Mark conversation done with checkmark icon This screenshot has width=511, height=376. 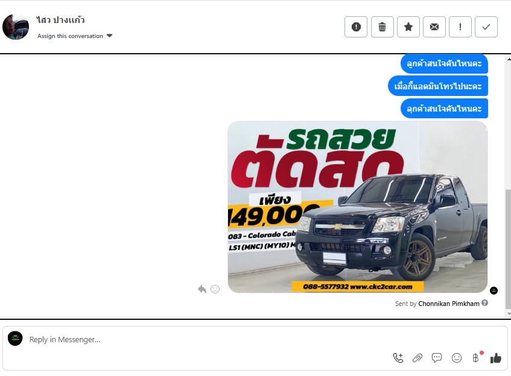click(x=486, y=27)
